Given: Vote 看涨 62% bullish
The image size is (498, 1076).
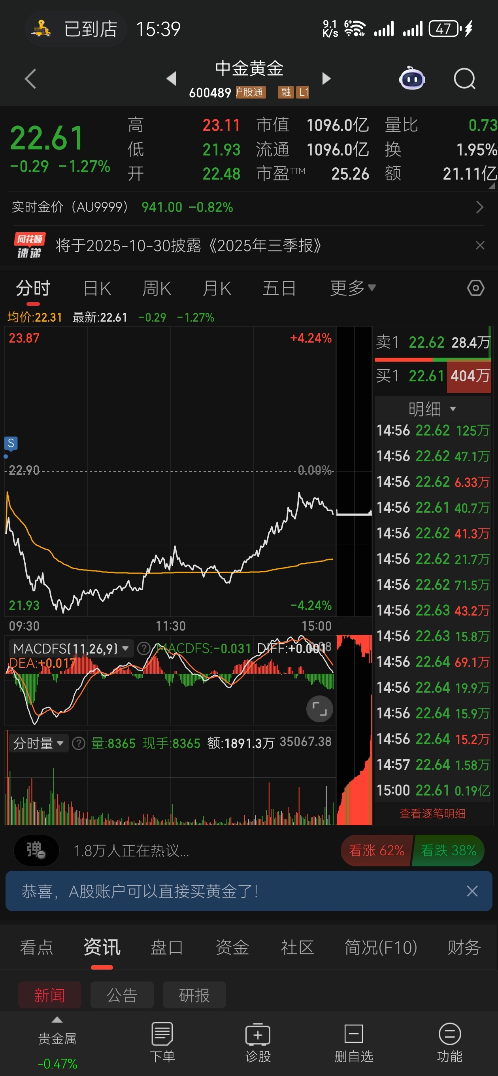Looking at the screenshot, I should click(x=376, y=851).
